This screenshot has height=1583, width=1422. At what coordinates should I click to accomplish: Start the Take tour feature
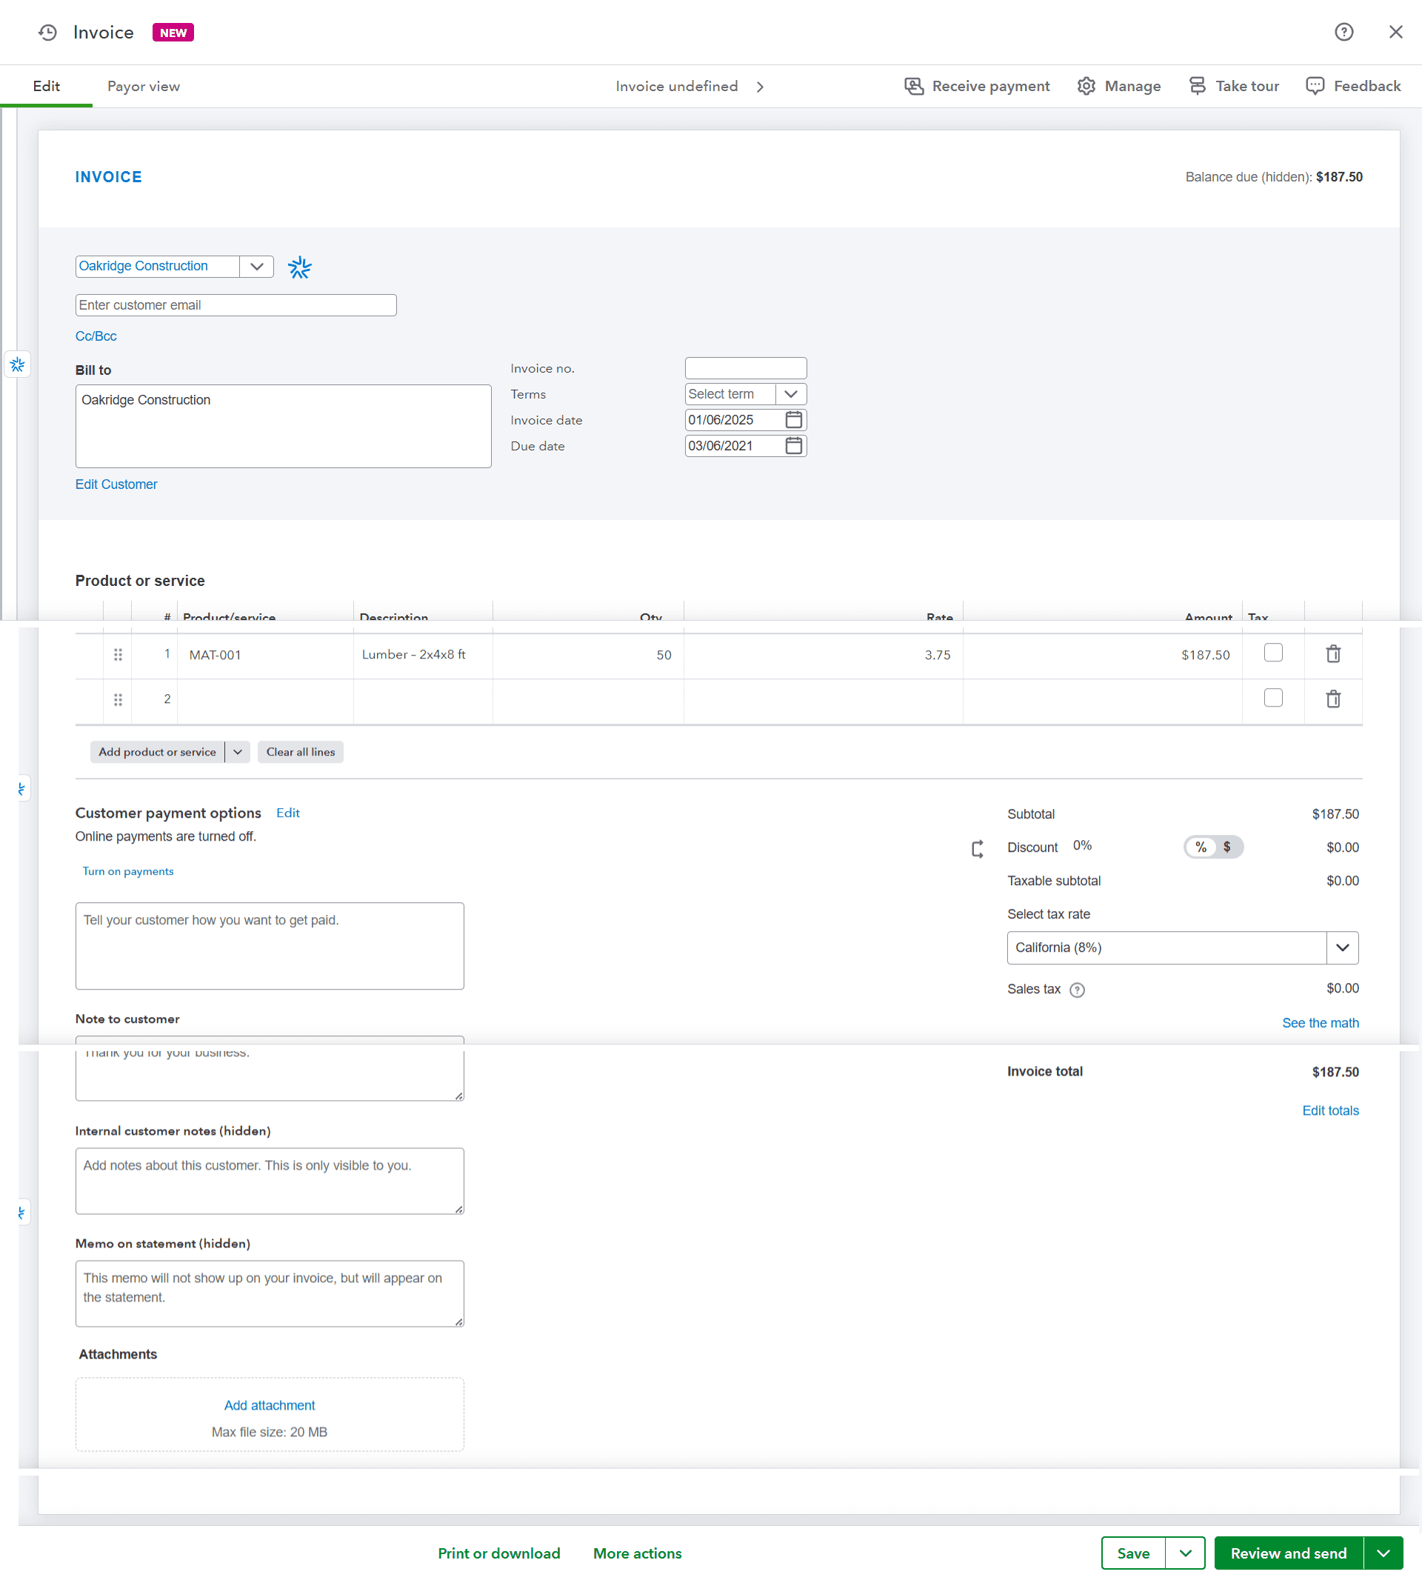click(x=1198, y=86)
